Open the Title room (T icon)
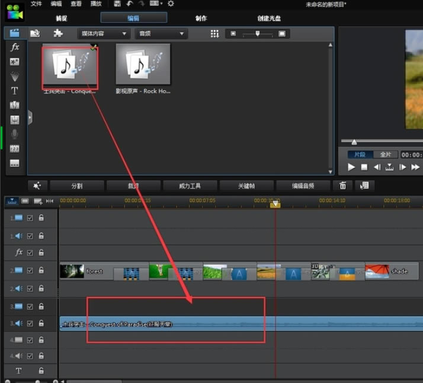Image resolution: width=423 pixels, height=383 pixels. coord(15,91)
